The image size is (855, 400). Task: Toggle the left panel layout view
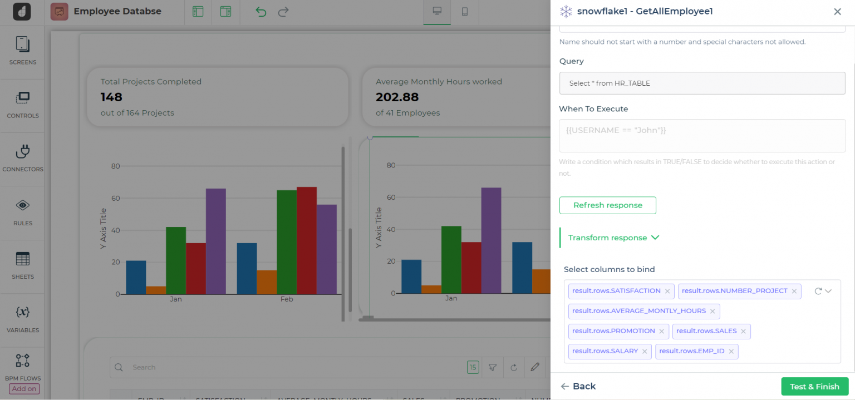198,11
